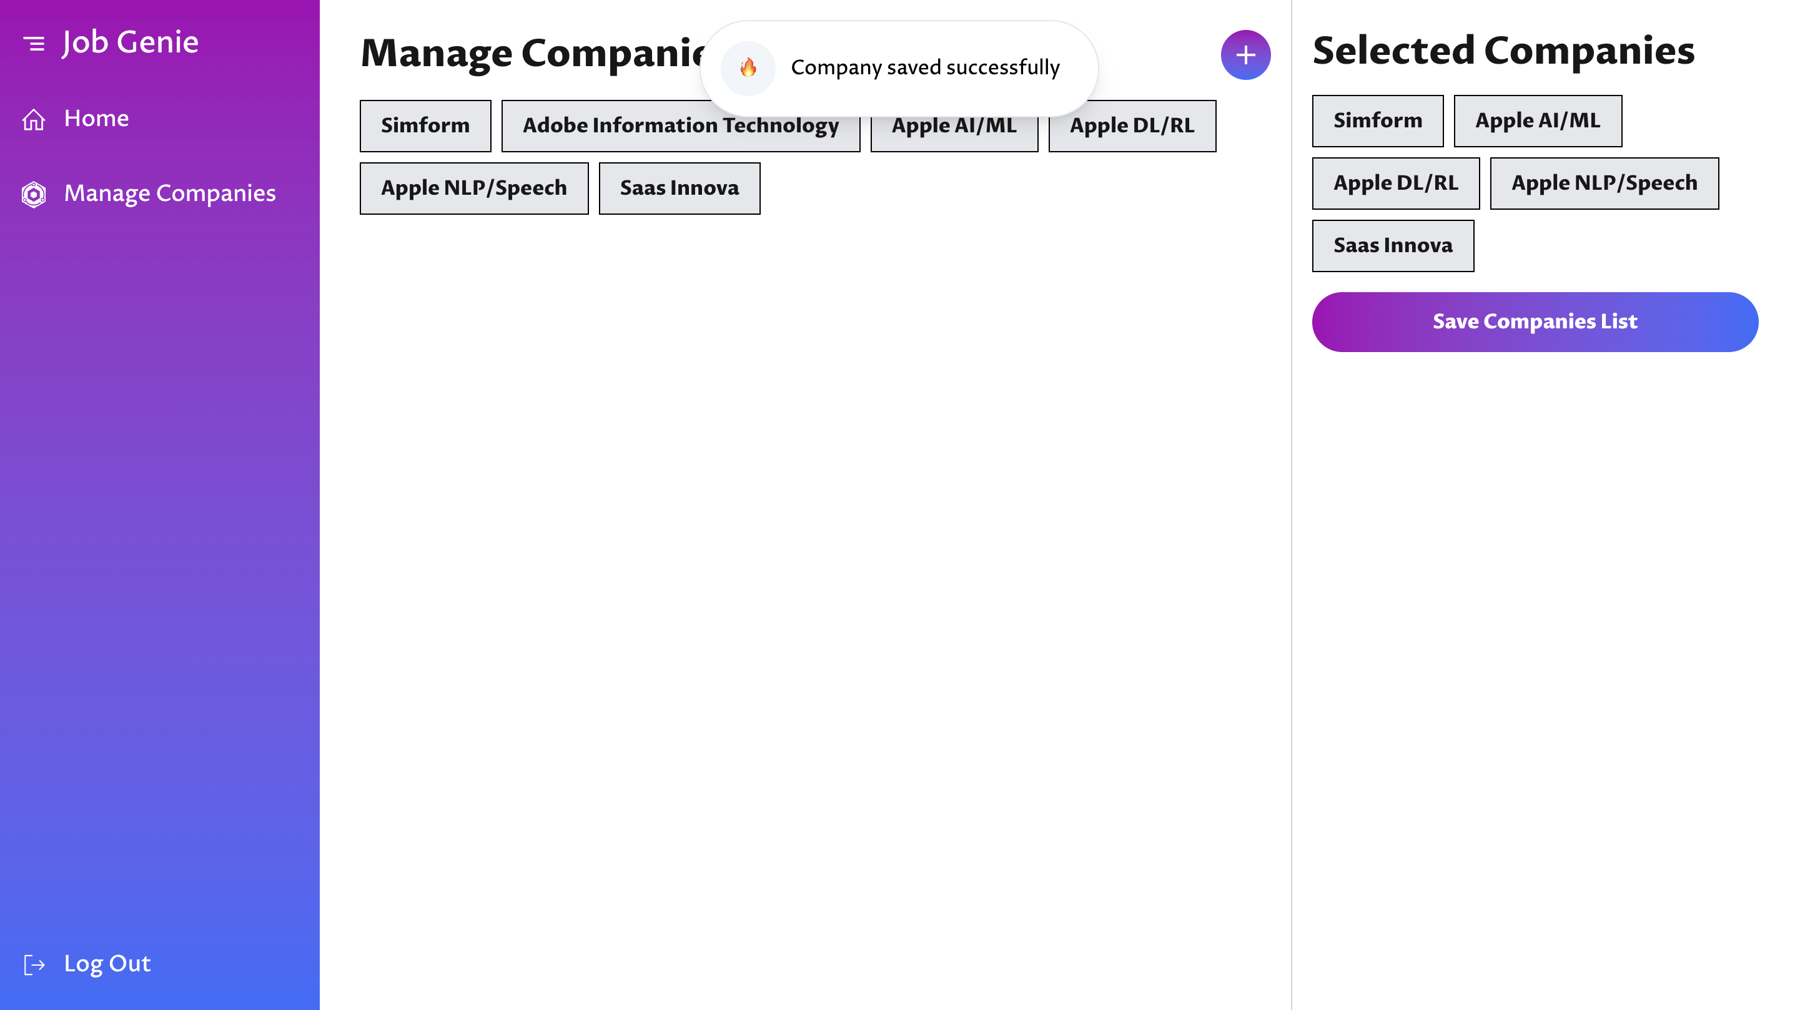Click the Home house icon

pyautogui.click(x=34, y=120)
